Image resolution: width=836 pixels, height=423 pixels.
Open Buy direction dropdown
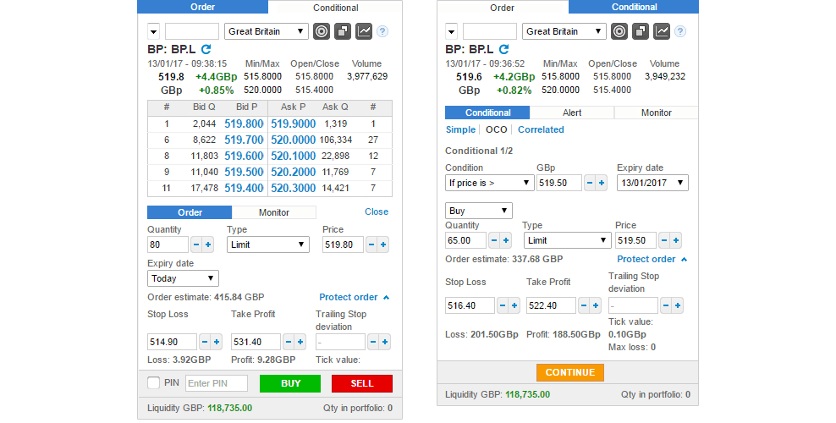(x=479, y=211)
